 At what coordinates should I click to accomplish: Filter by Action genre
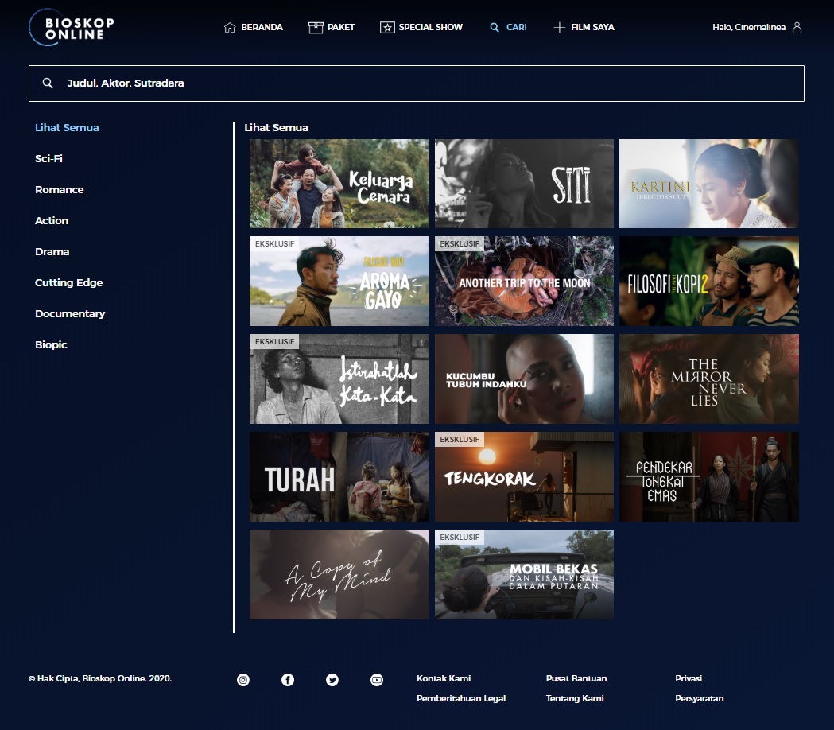(52, 220)
